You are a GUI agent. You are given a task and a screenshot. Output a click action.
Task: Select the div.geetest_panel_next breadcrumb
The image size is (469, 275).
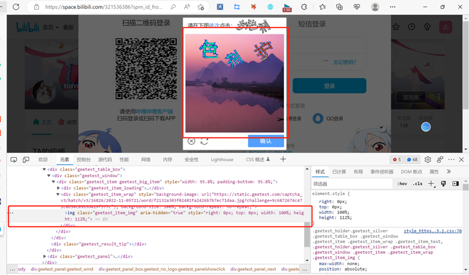click(253, 269)
